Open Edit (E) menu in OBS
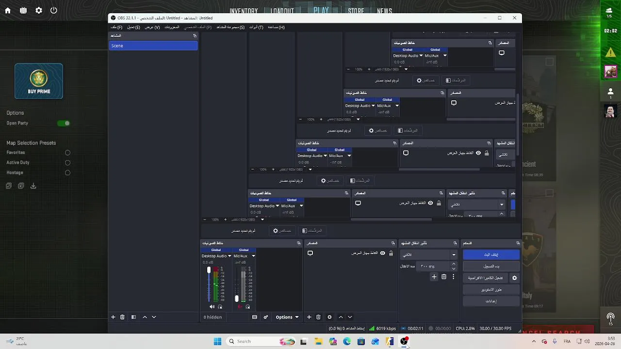 [133, 27]
